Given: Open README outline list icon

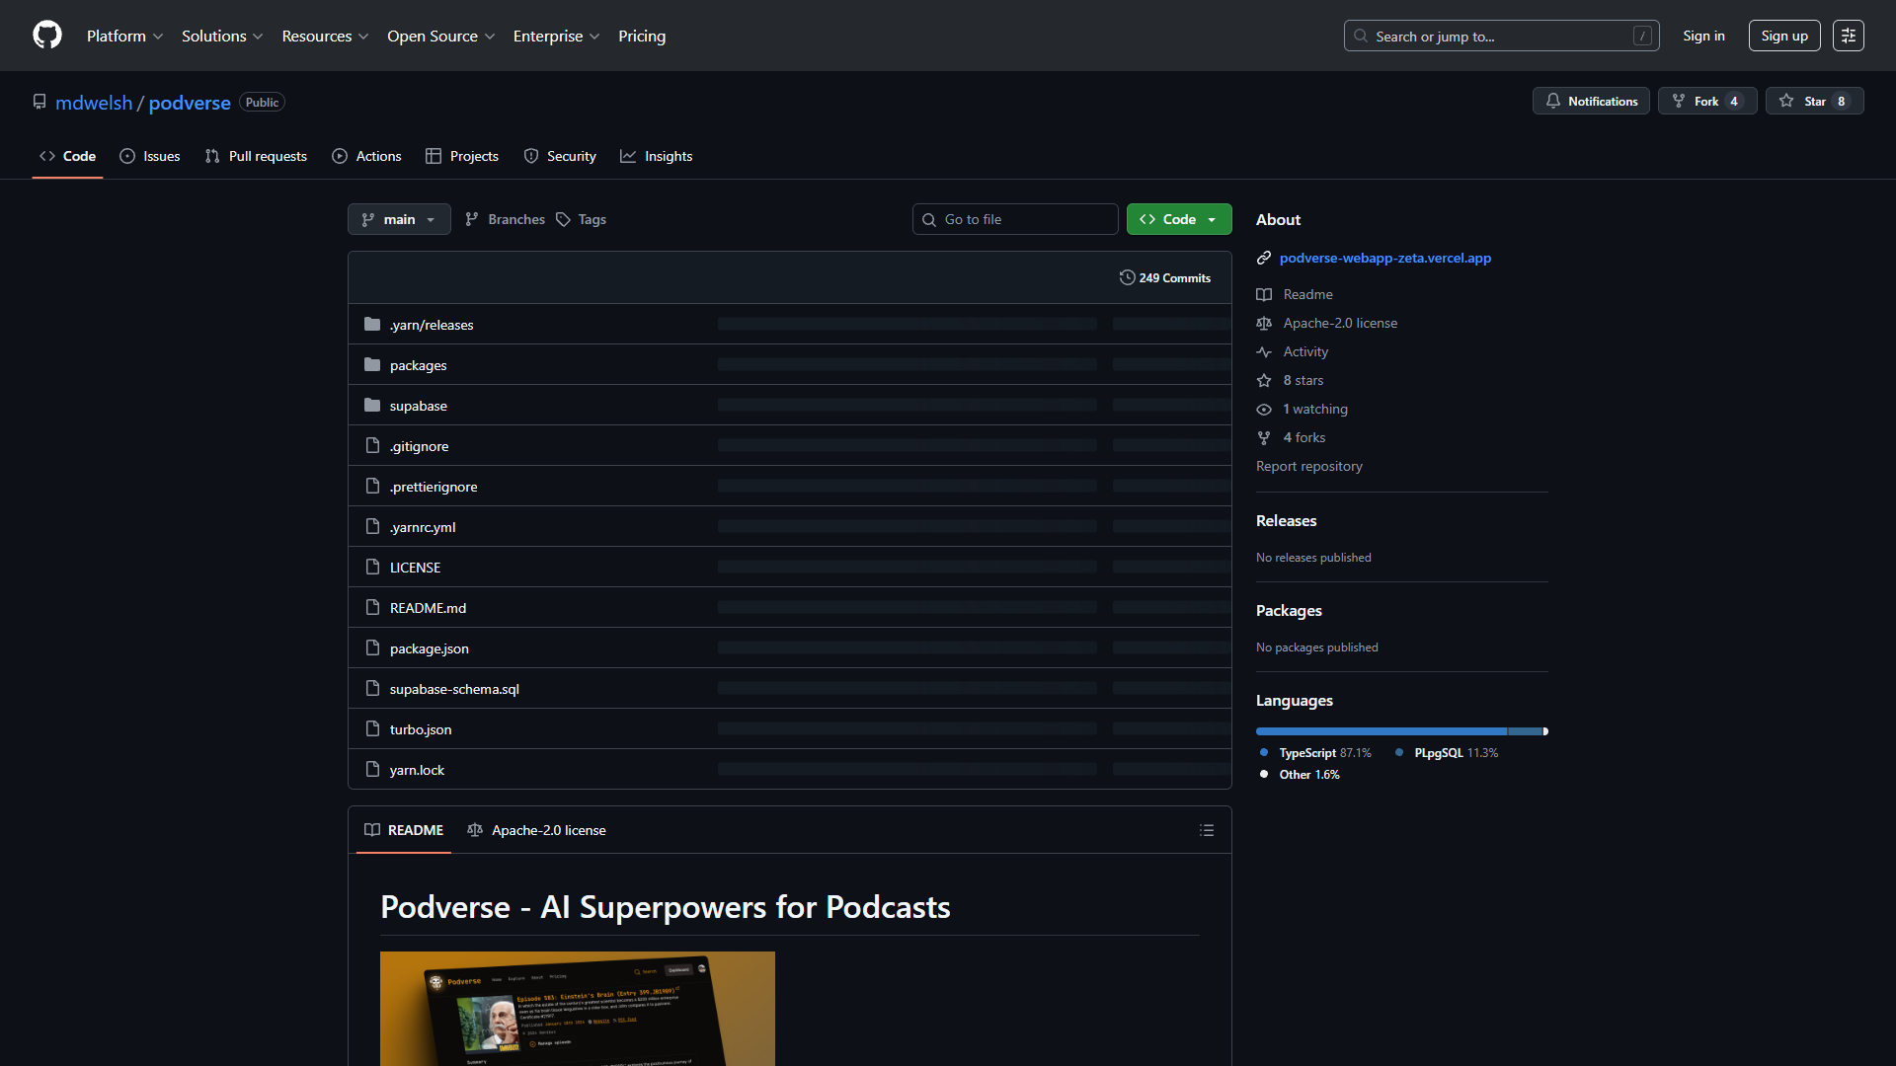Looking at the screenshot, I should point(1207,830).
